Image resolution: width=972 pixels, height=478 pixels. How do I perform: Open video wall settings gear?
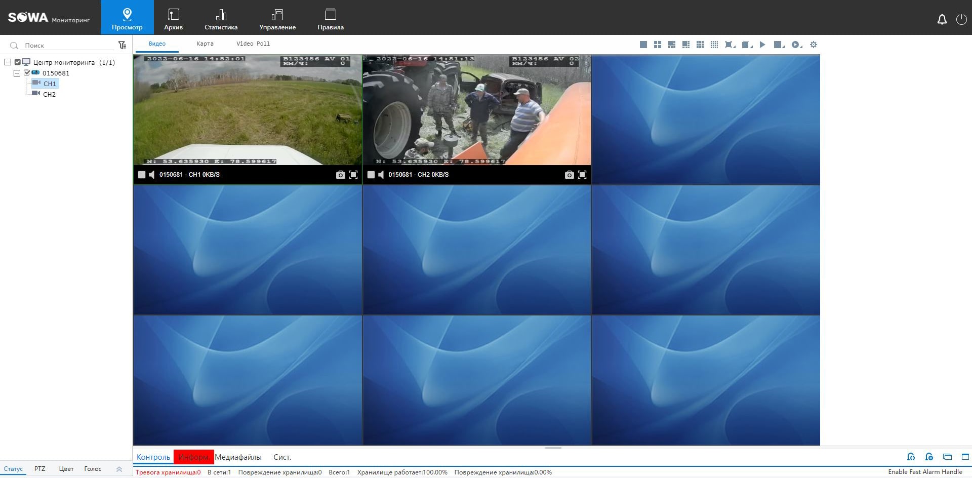click(x=814, y=45)
